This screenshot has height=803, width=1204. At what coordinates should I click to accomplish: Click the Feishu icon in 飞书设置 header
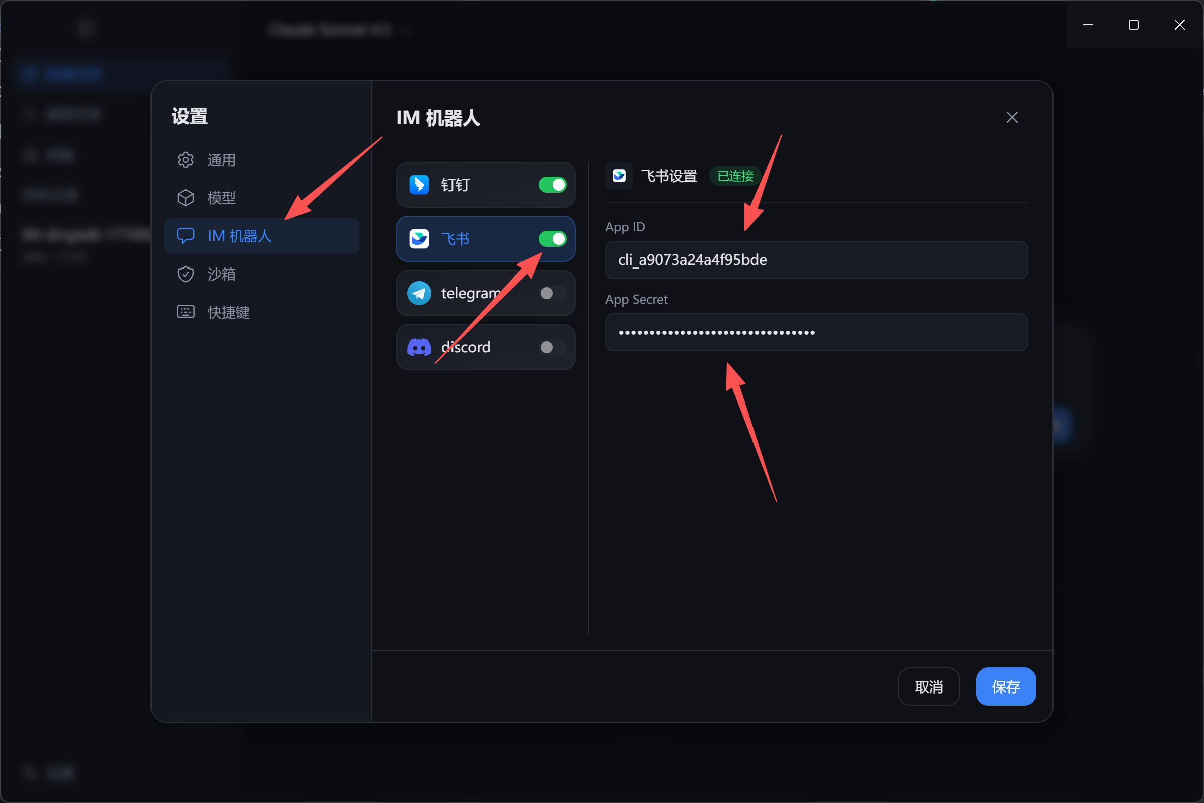(x=619, y=176)
